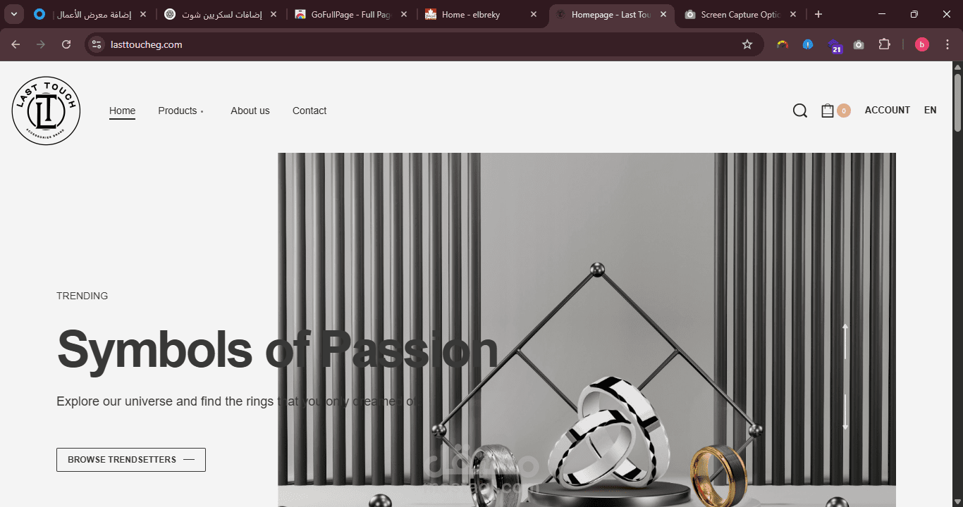Image resolution: width=963 pixels, height=507 pixels.
Task: Open the EN language selector
Action: coord(931,110)
